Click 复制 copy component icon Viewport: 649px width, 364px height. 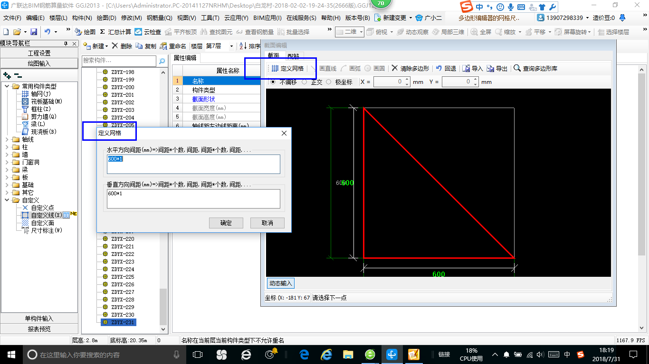(x=146, y=46)
